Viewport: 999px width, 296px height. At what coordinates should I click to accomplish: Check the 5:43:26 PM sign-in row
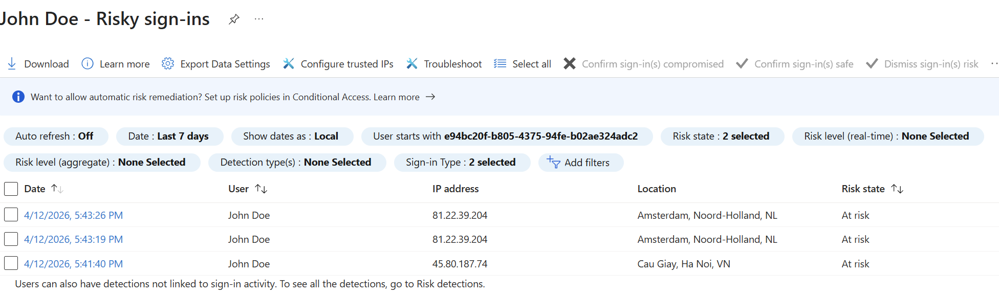point(11,215)
